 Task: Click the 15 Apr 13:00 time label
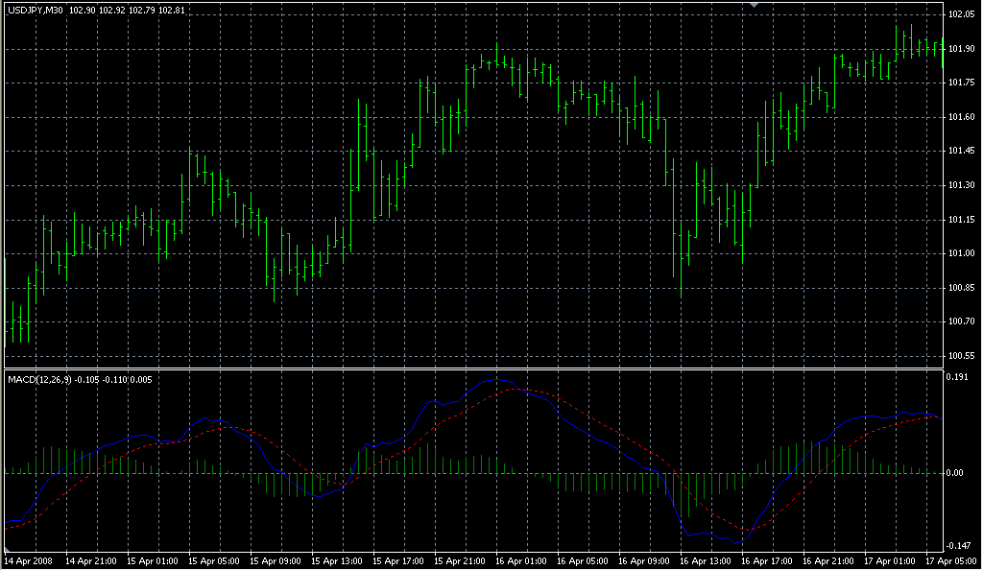[x=338, y=560]
